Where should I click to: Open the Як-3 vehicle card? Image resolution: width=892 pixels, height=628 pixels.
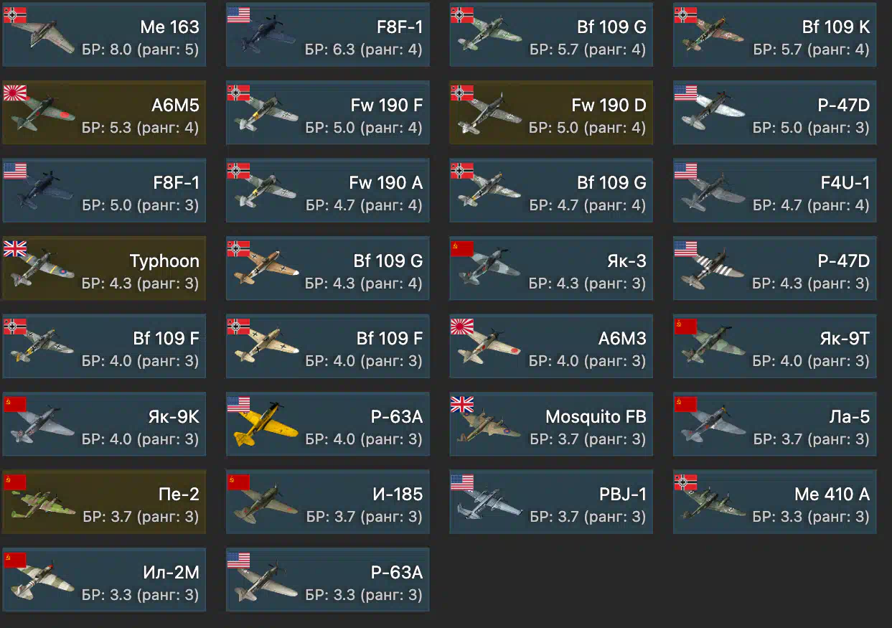coord(551,268)
